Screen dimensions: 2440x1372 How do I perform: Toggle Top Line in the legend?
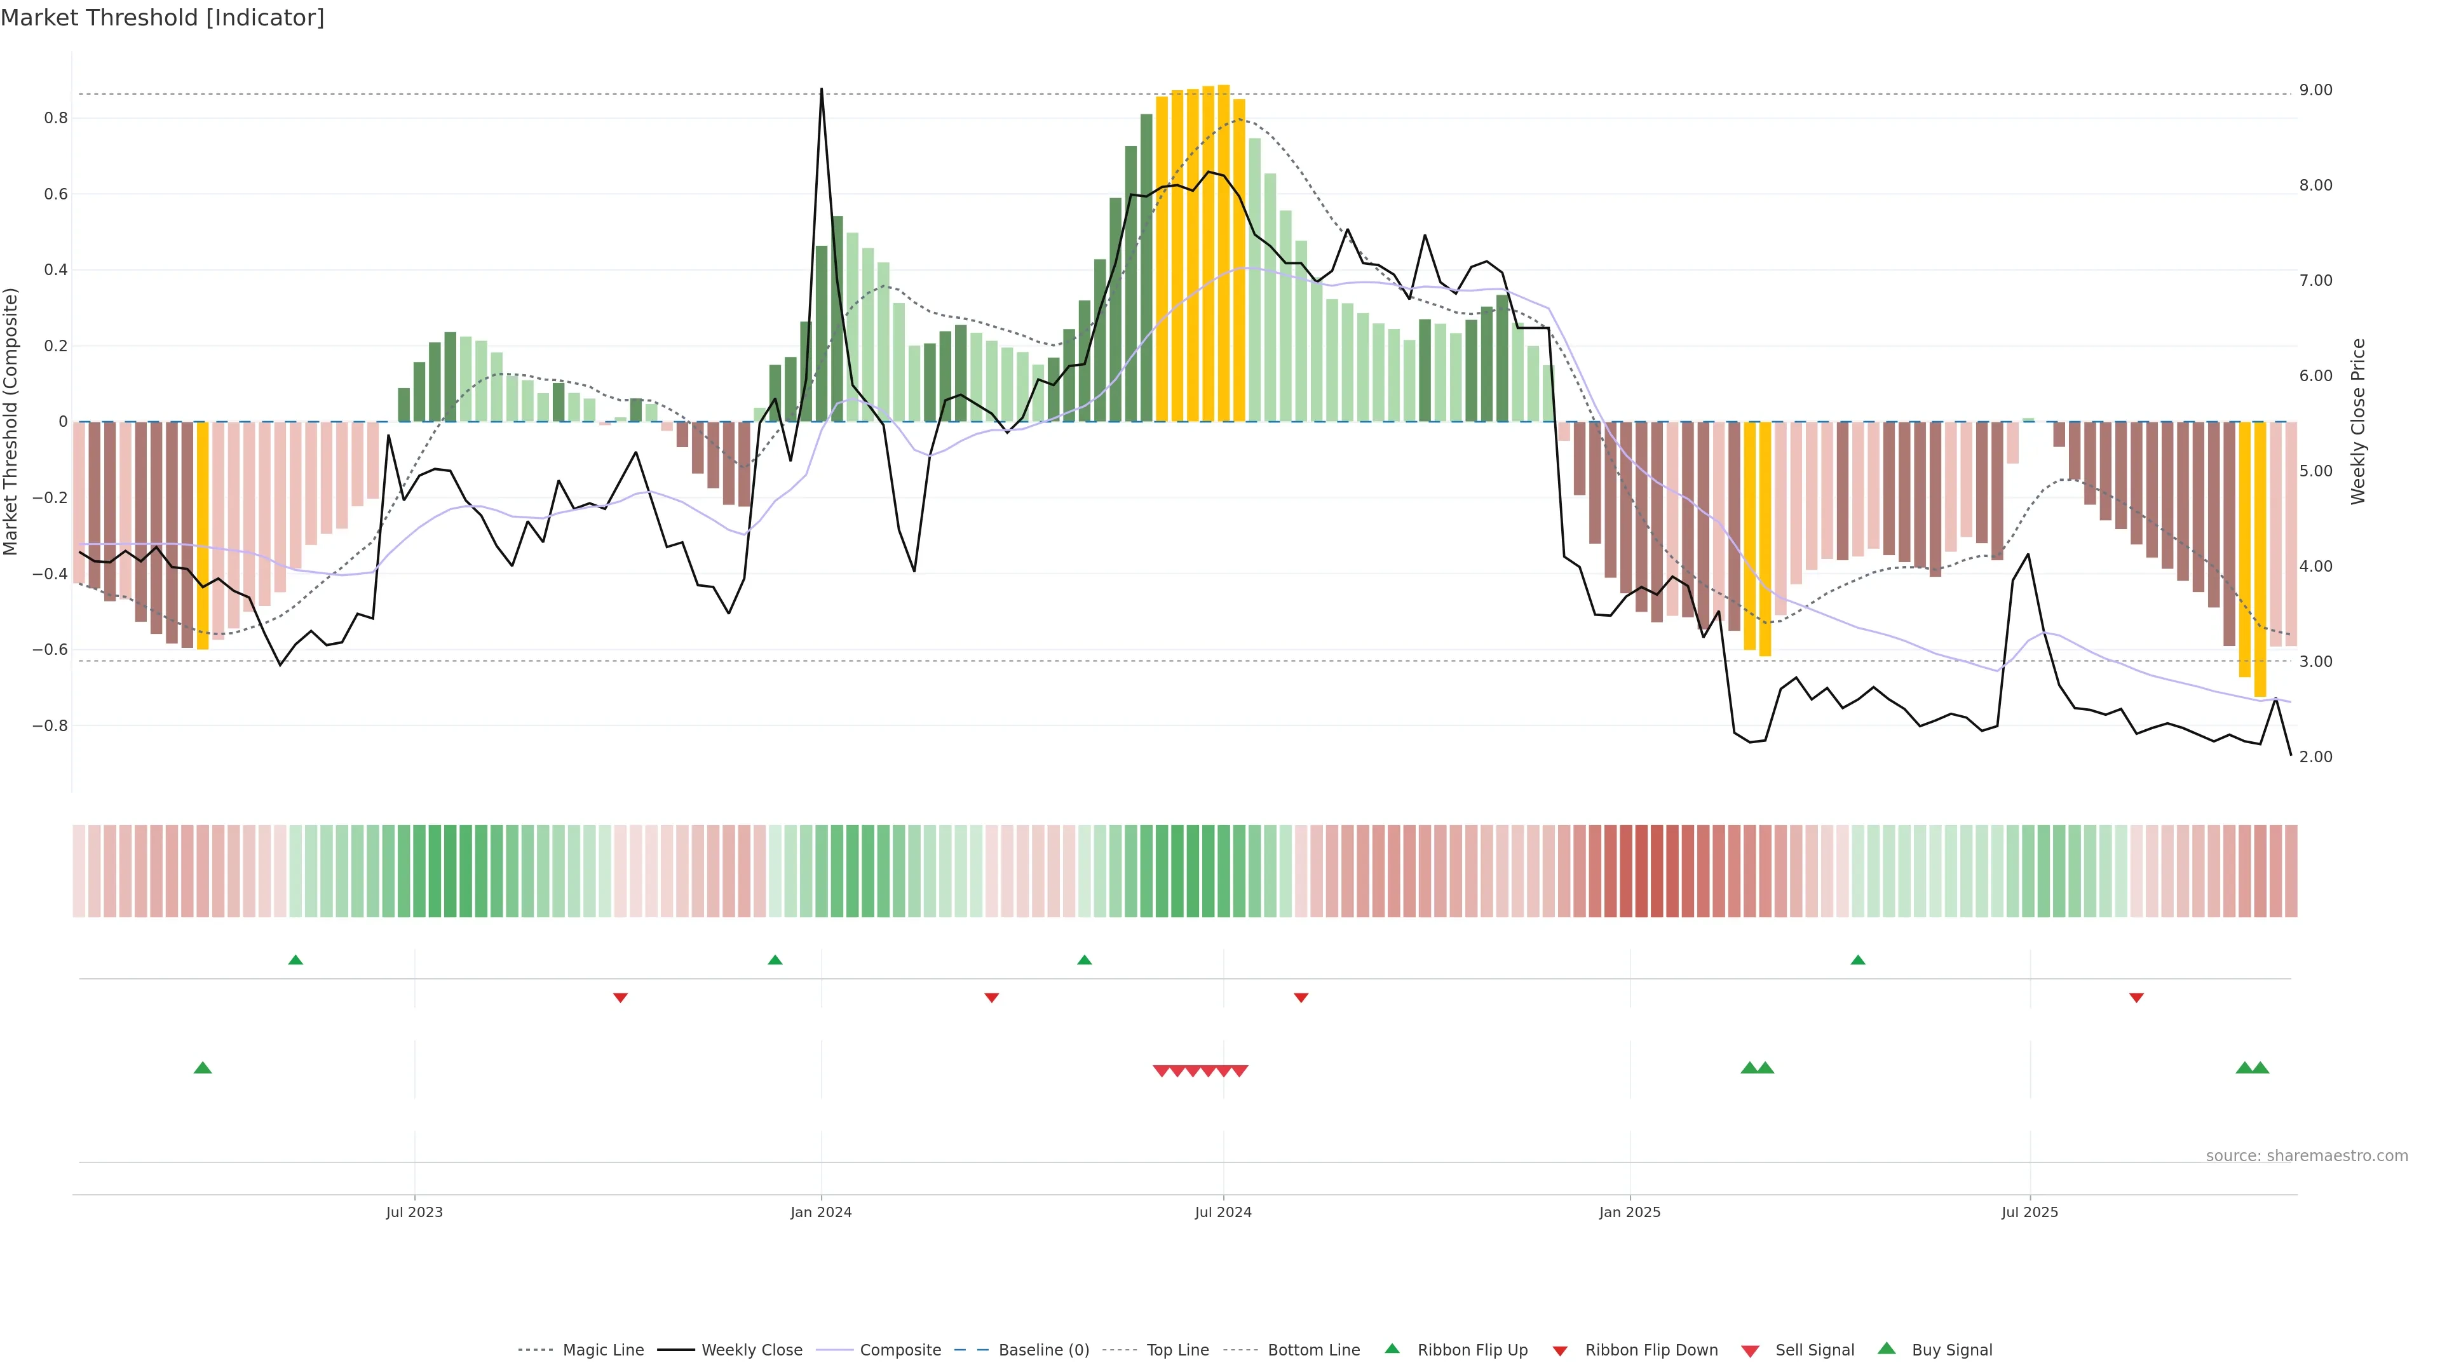pyautogui.click(x=1177, y=1350)
